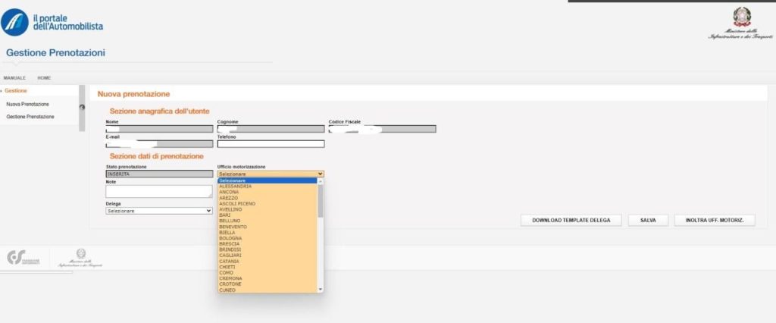Click the Ministero delle Infrastrutture emblem at top
Screen dimensions: 776x323
tap(741, 24)
